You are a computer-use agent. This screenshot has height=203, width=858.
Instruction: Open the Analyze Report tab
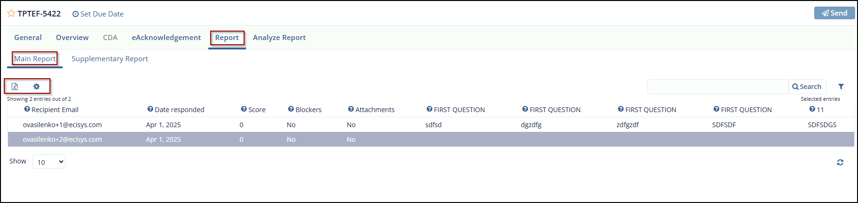tap(279, 38)
